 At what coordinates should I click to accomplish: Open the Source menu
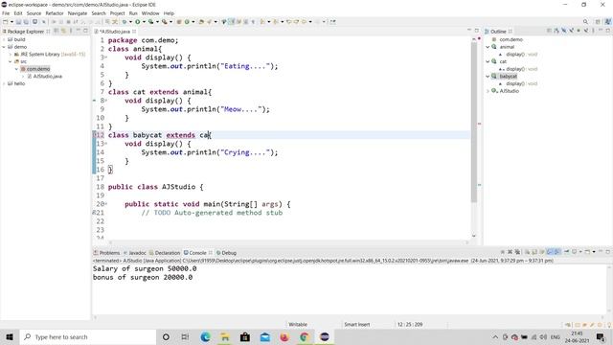pyautogui.click(x=34, y=13)
